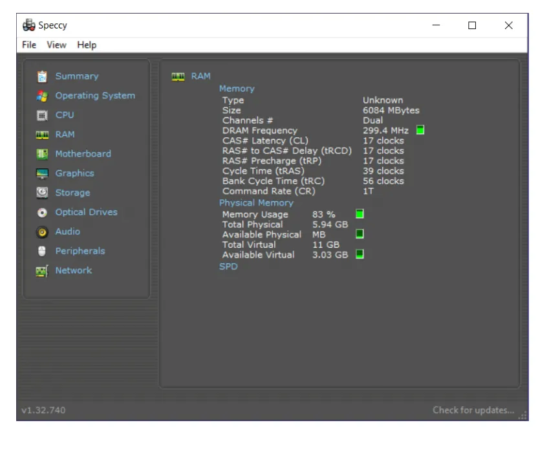This screenshot has width=560, height=449.
Task: Click the RAM icon in main panel header
Action: (178, 76)
